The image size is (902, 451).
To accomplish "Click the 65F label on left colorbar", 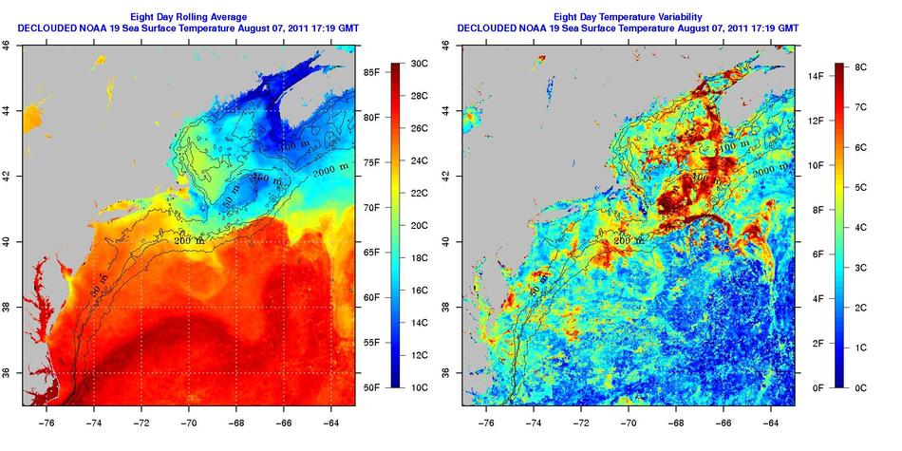I will point(372,253).
